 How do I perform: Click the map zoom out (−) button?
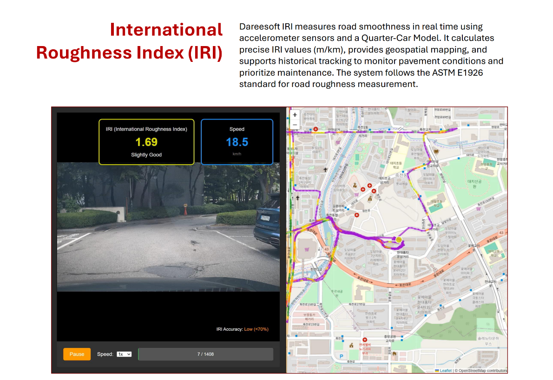click(295, 125)
